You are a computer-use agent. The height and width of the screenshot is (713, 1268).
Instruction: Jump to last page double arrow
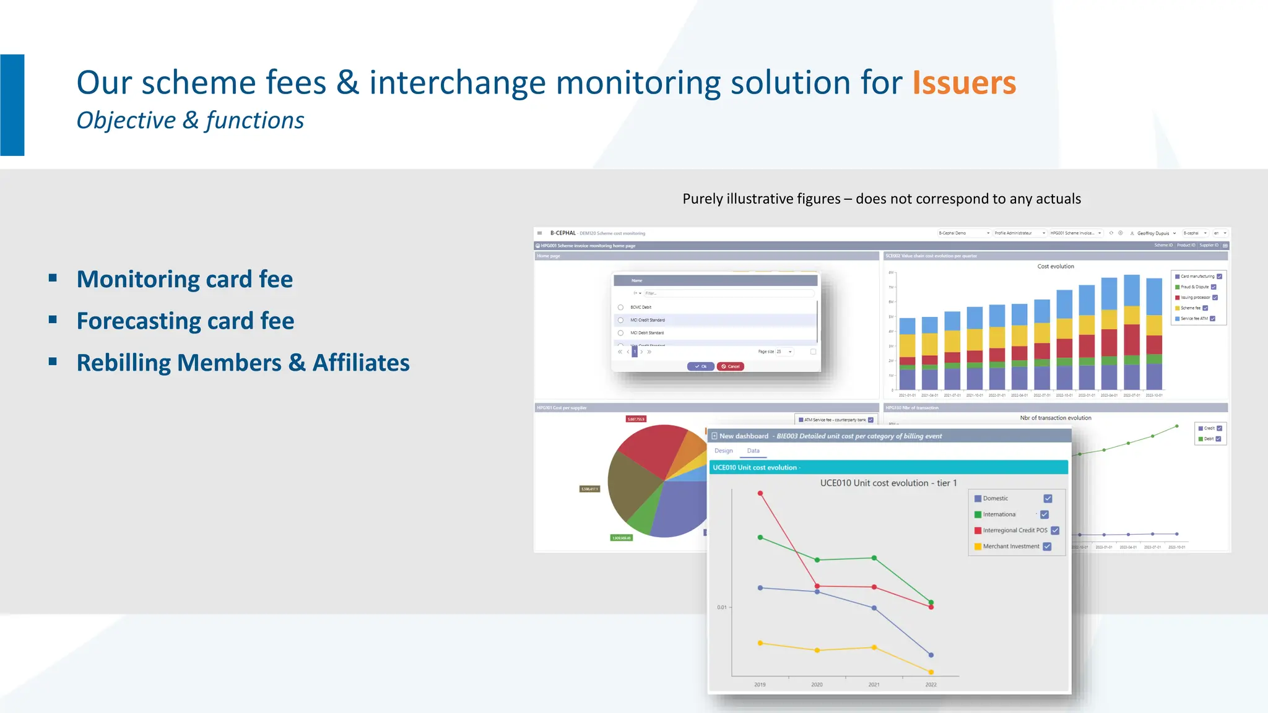tap(649, 352)
